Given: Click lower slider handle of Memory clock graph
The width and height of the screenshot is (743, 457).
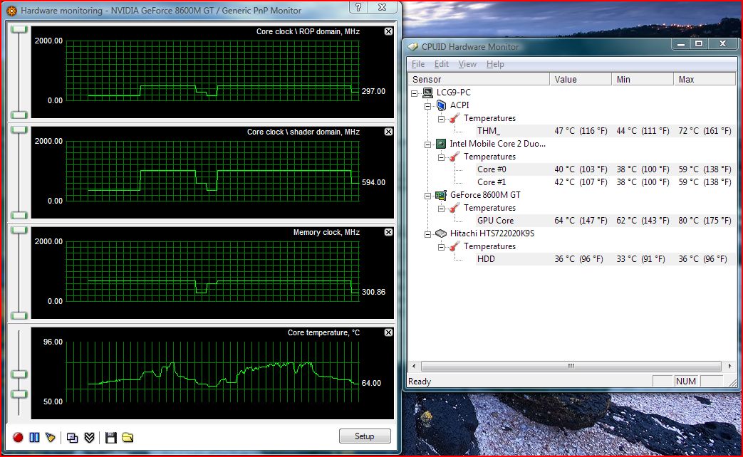Looking at the screenshot, I should click(19, 316).
